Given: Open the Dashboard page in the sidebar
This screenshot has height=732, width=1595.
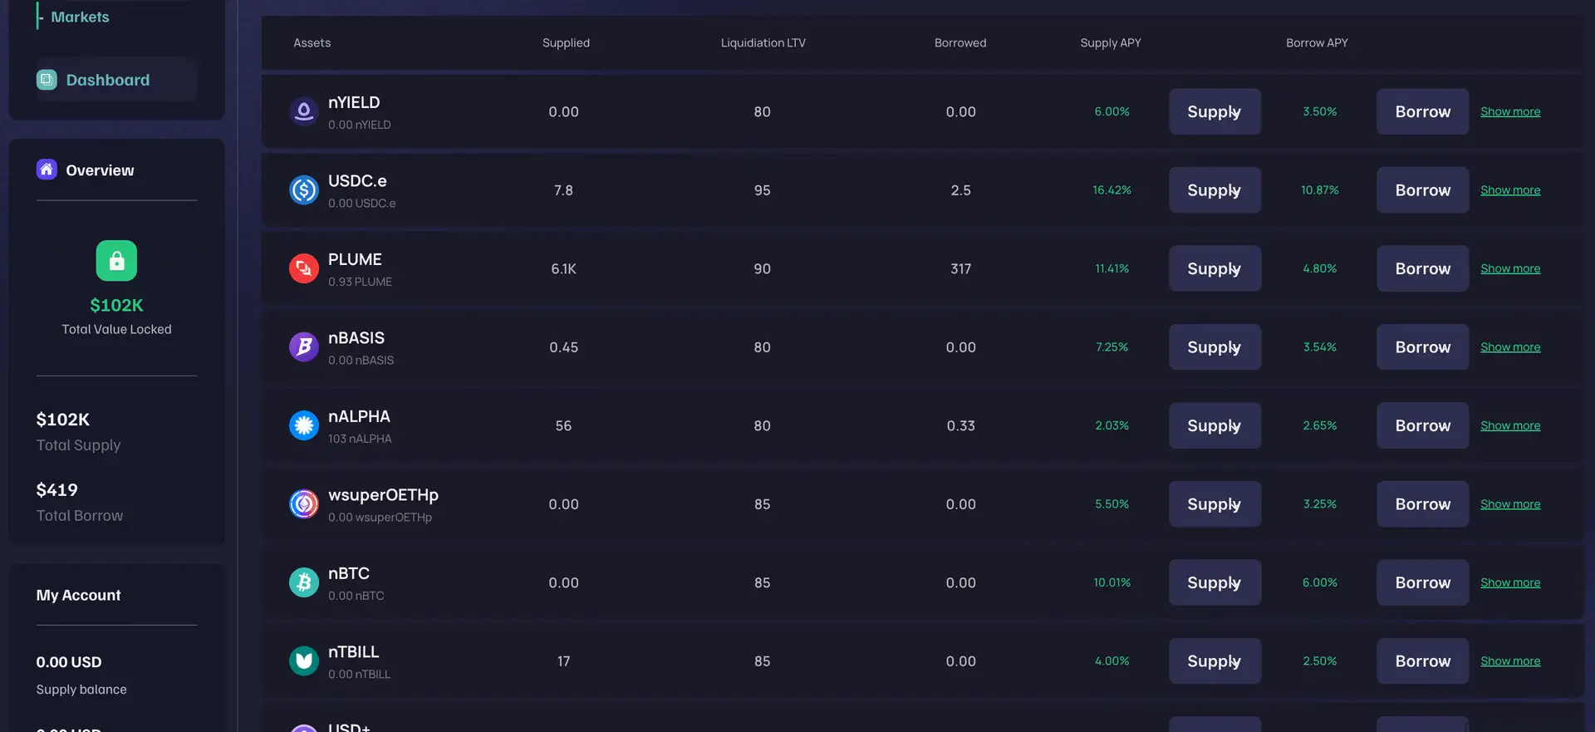Looking at the screenshot, I should 107,80.
